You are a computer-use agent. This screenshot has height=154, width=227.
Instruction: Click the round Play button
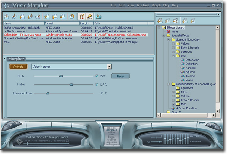(x=11, y=125)
